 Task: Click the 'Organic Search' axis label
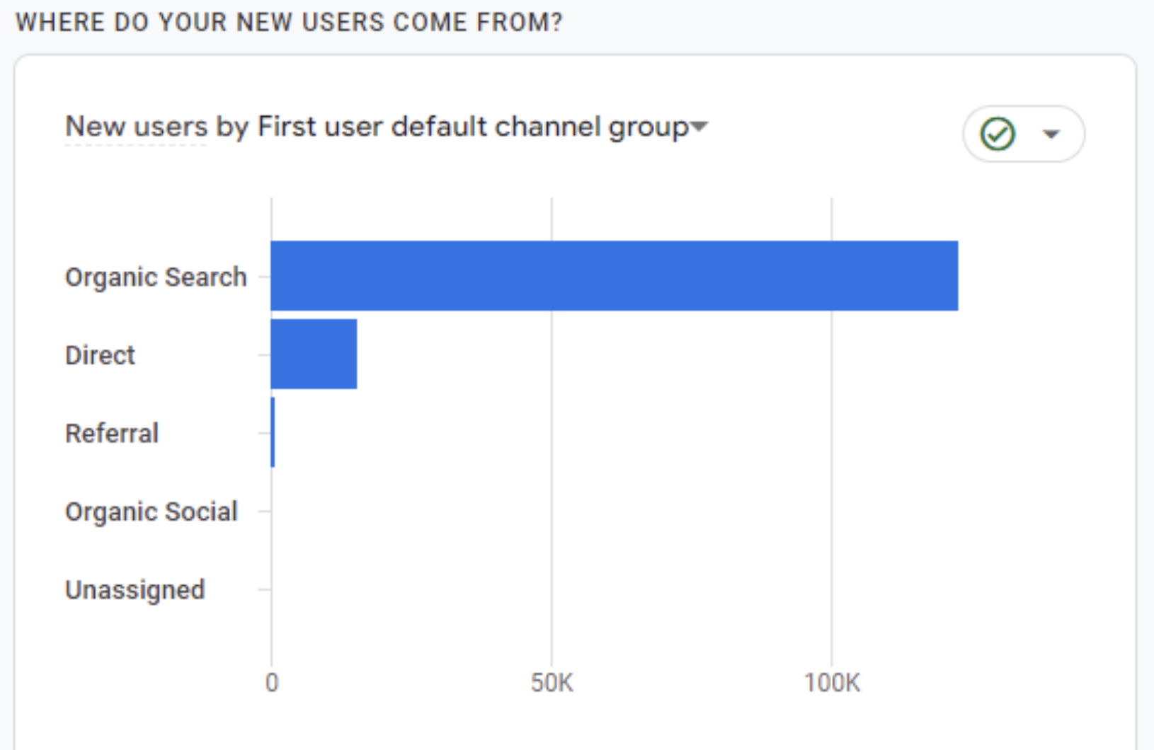point(156,277)
